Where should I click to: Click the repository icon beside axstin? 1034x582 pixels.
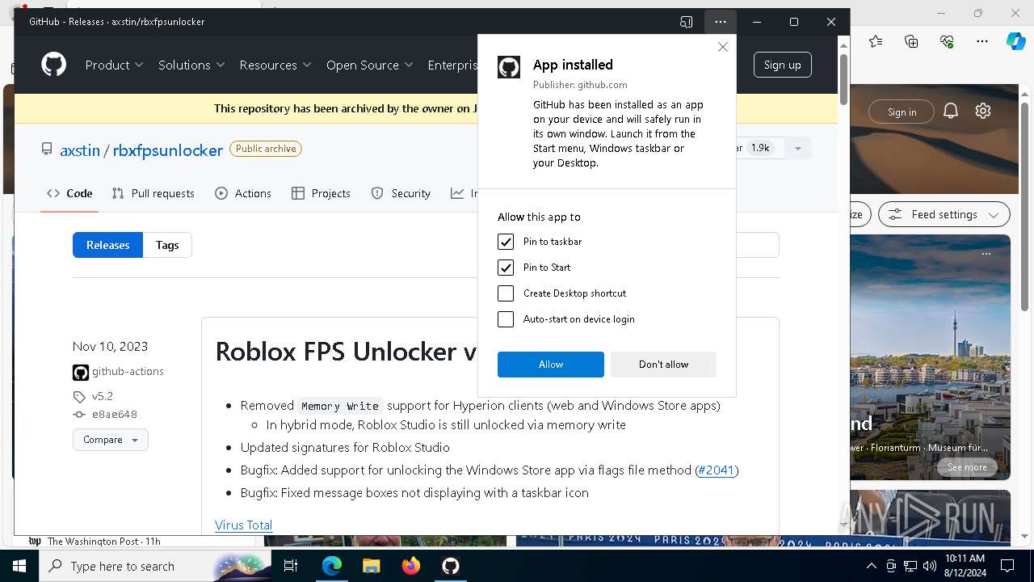[x=47, y=150]
